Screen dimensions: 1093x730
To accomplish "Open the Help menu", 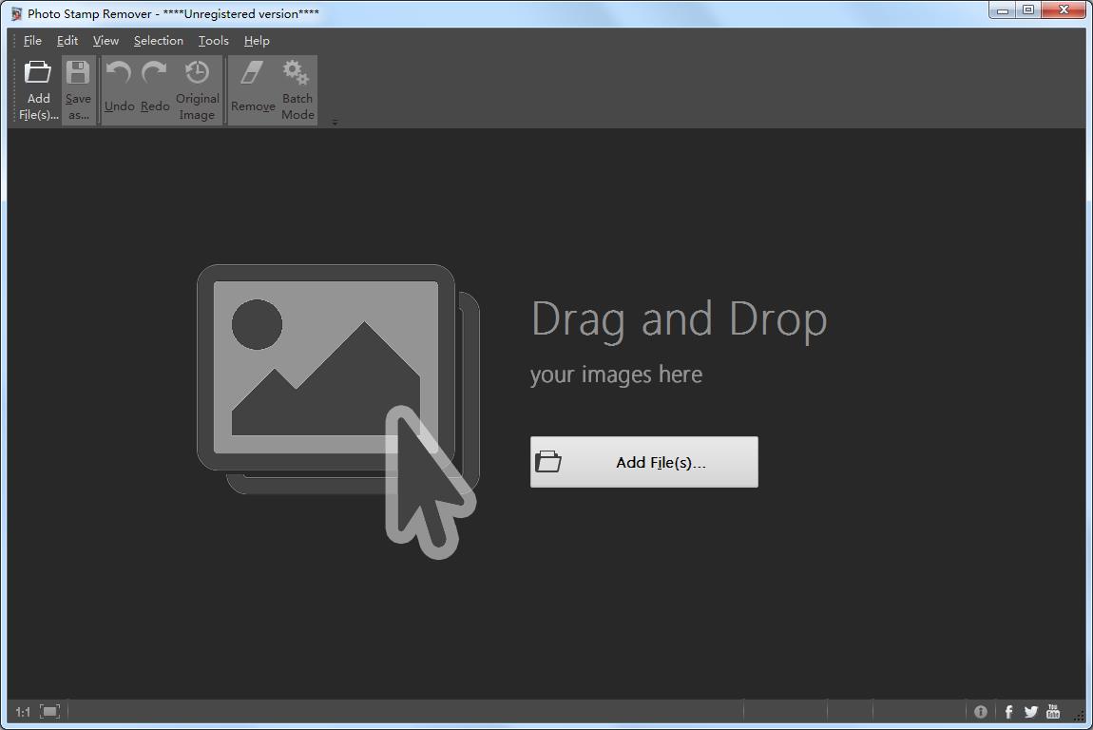I will coord(257,41).
